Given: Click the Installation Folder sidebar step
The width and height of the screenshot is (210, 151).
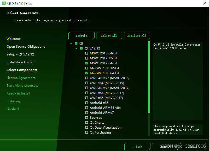Looking at the screenshot, I should 20,62.
